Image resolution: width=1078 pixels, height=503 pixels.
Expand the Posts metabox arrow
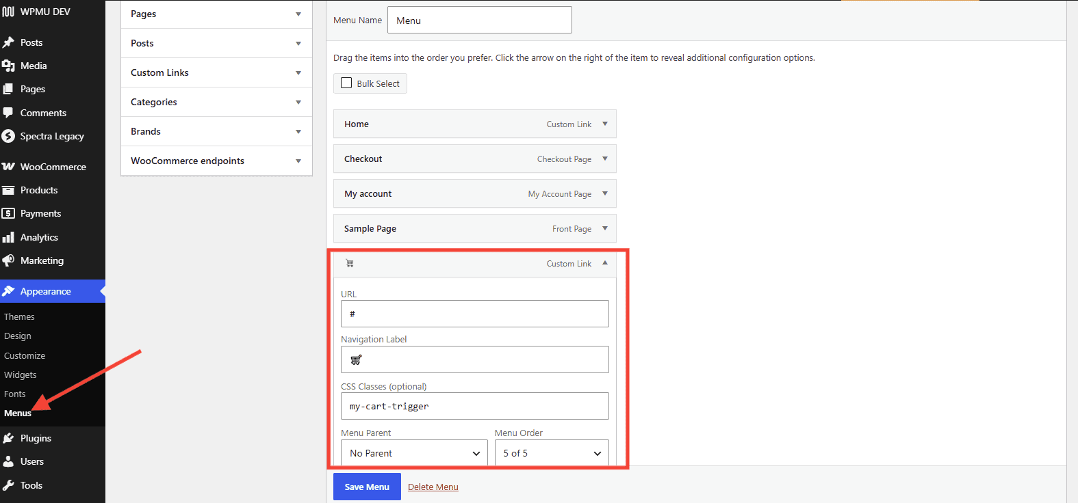[298, 44]
